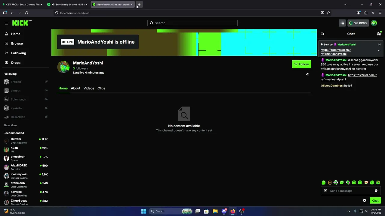Open recommended channel chessbrah
Viewport: 385px width, 216px height.
click(26, 158)
